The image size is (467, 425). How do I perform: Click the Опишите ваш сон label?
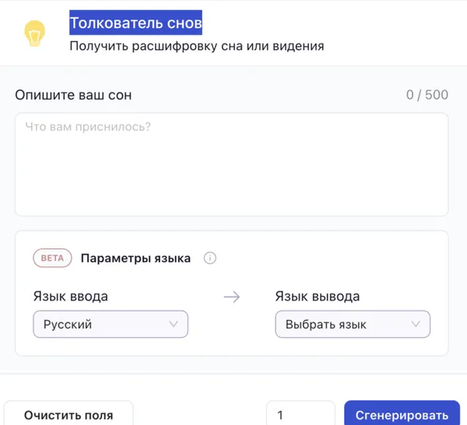tap(74, 95)
